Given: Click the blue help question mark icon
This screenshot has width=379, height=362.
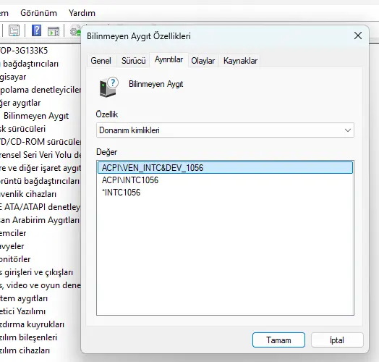Looking at the screenshot, I should click(36, 30).
